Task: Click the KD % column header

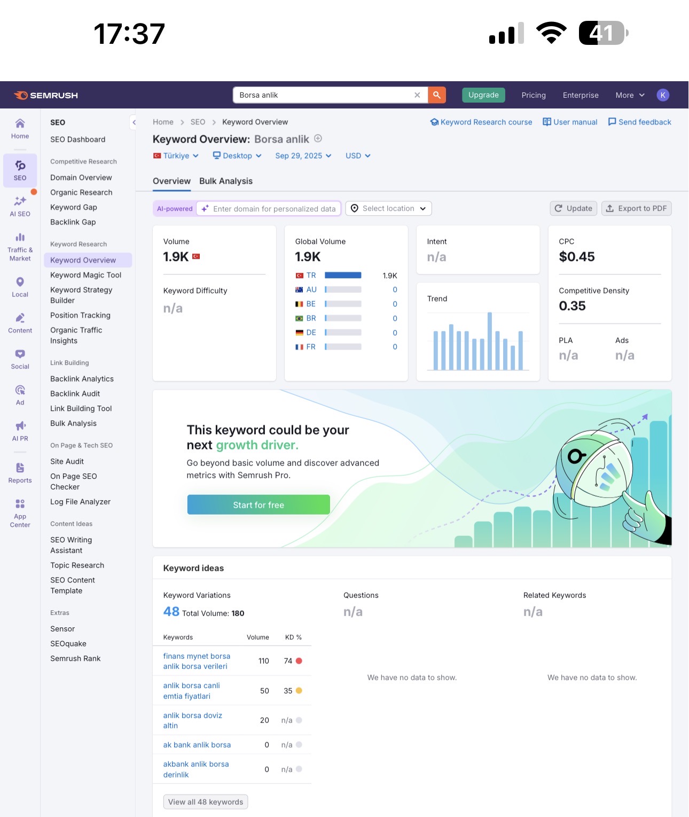Action: [x=293, y=637]
